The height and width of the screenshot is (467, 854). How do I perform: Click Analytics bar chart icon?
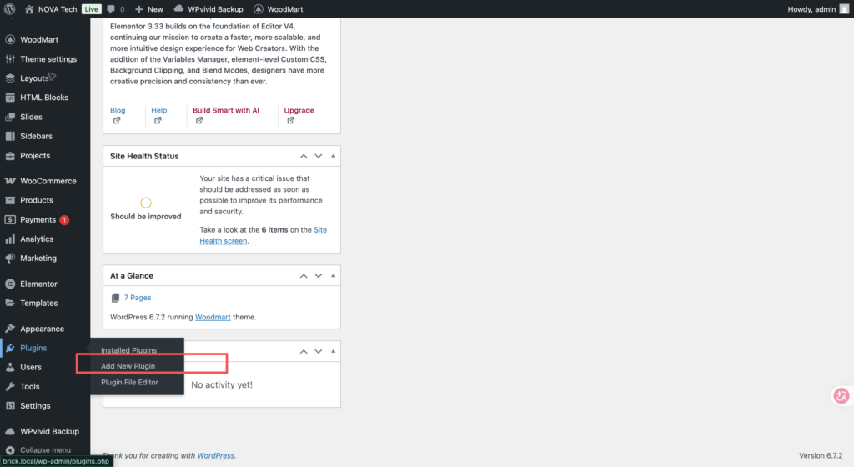pyautogui.click(x=10, y=239)
